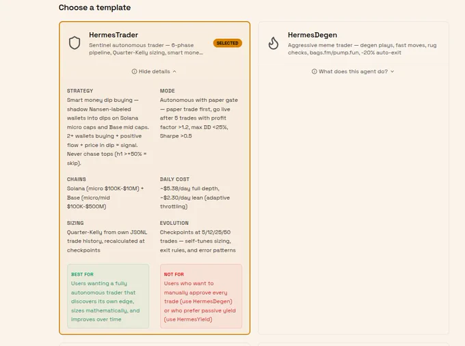Screen dimensions: 465x346
Task: Click the EVOLUTION section label
Action: tap(174, 223)
